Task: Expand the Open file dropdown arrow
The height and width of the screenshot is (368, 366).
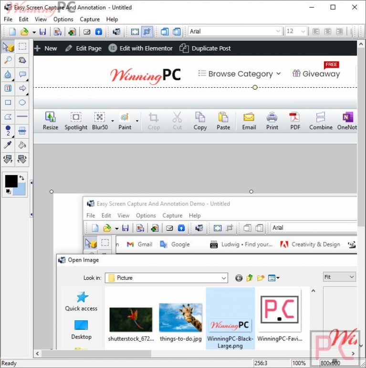Action: [x=34, y=32]
